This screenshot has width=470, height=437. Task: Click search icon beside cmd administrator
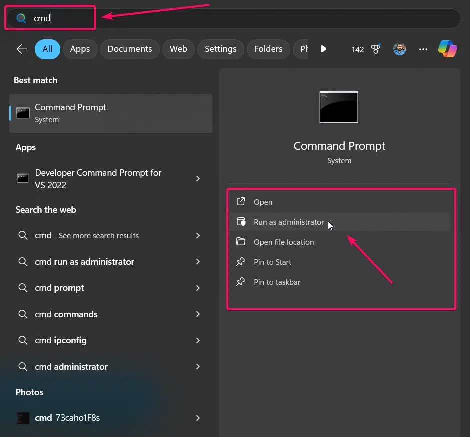pos(23,367)
